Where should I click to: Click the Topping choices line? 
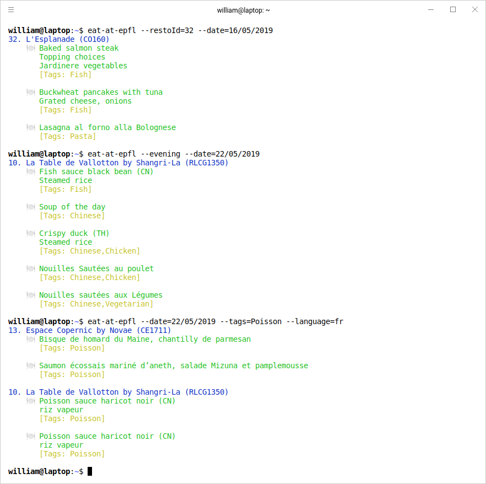tap(72, 57)
